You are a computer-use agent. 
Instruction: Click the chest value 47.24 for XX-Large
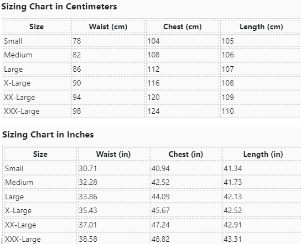[160, 225]
